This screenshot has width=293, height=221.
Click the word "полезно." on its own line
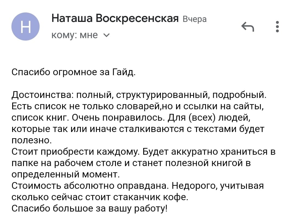(31, 140)
